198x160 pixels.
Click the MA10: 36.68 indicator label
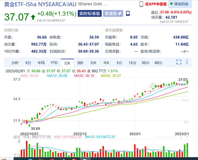tap(57, 76)
